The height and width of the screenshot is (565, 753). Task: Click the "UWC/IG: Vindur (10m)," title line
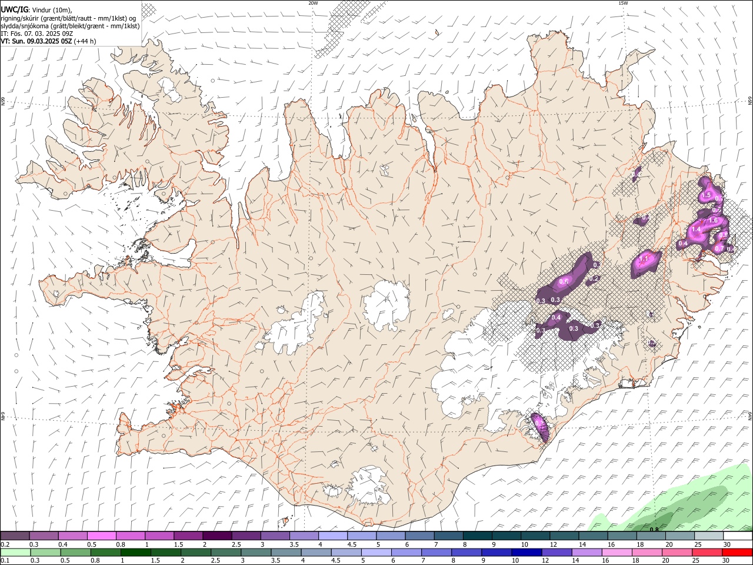(x=36, y=10)
